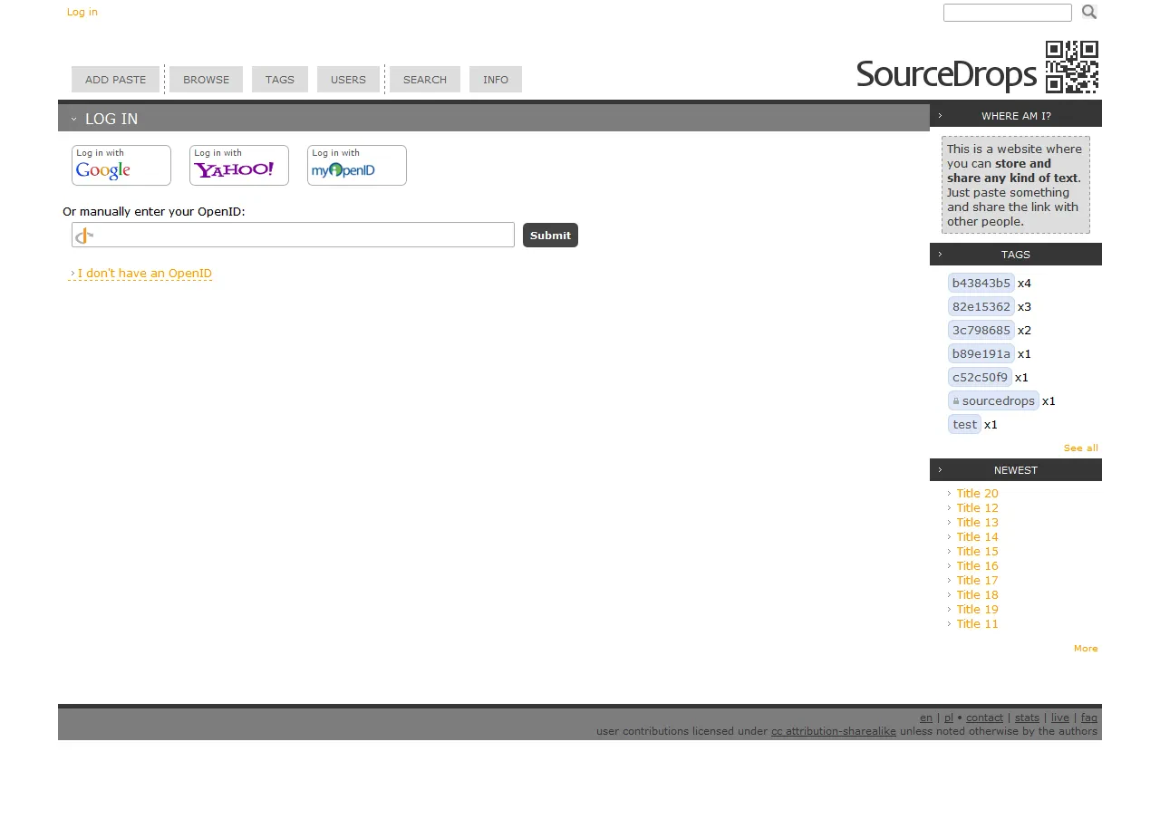Open paste Title 17
This screenshot has width=1160, height=819.
point(977,581)
